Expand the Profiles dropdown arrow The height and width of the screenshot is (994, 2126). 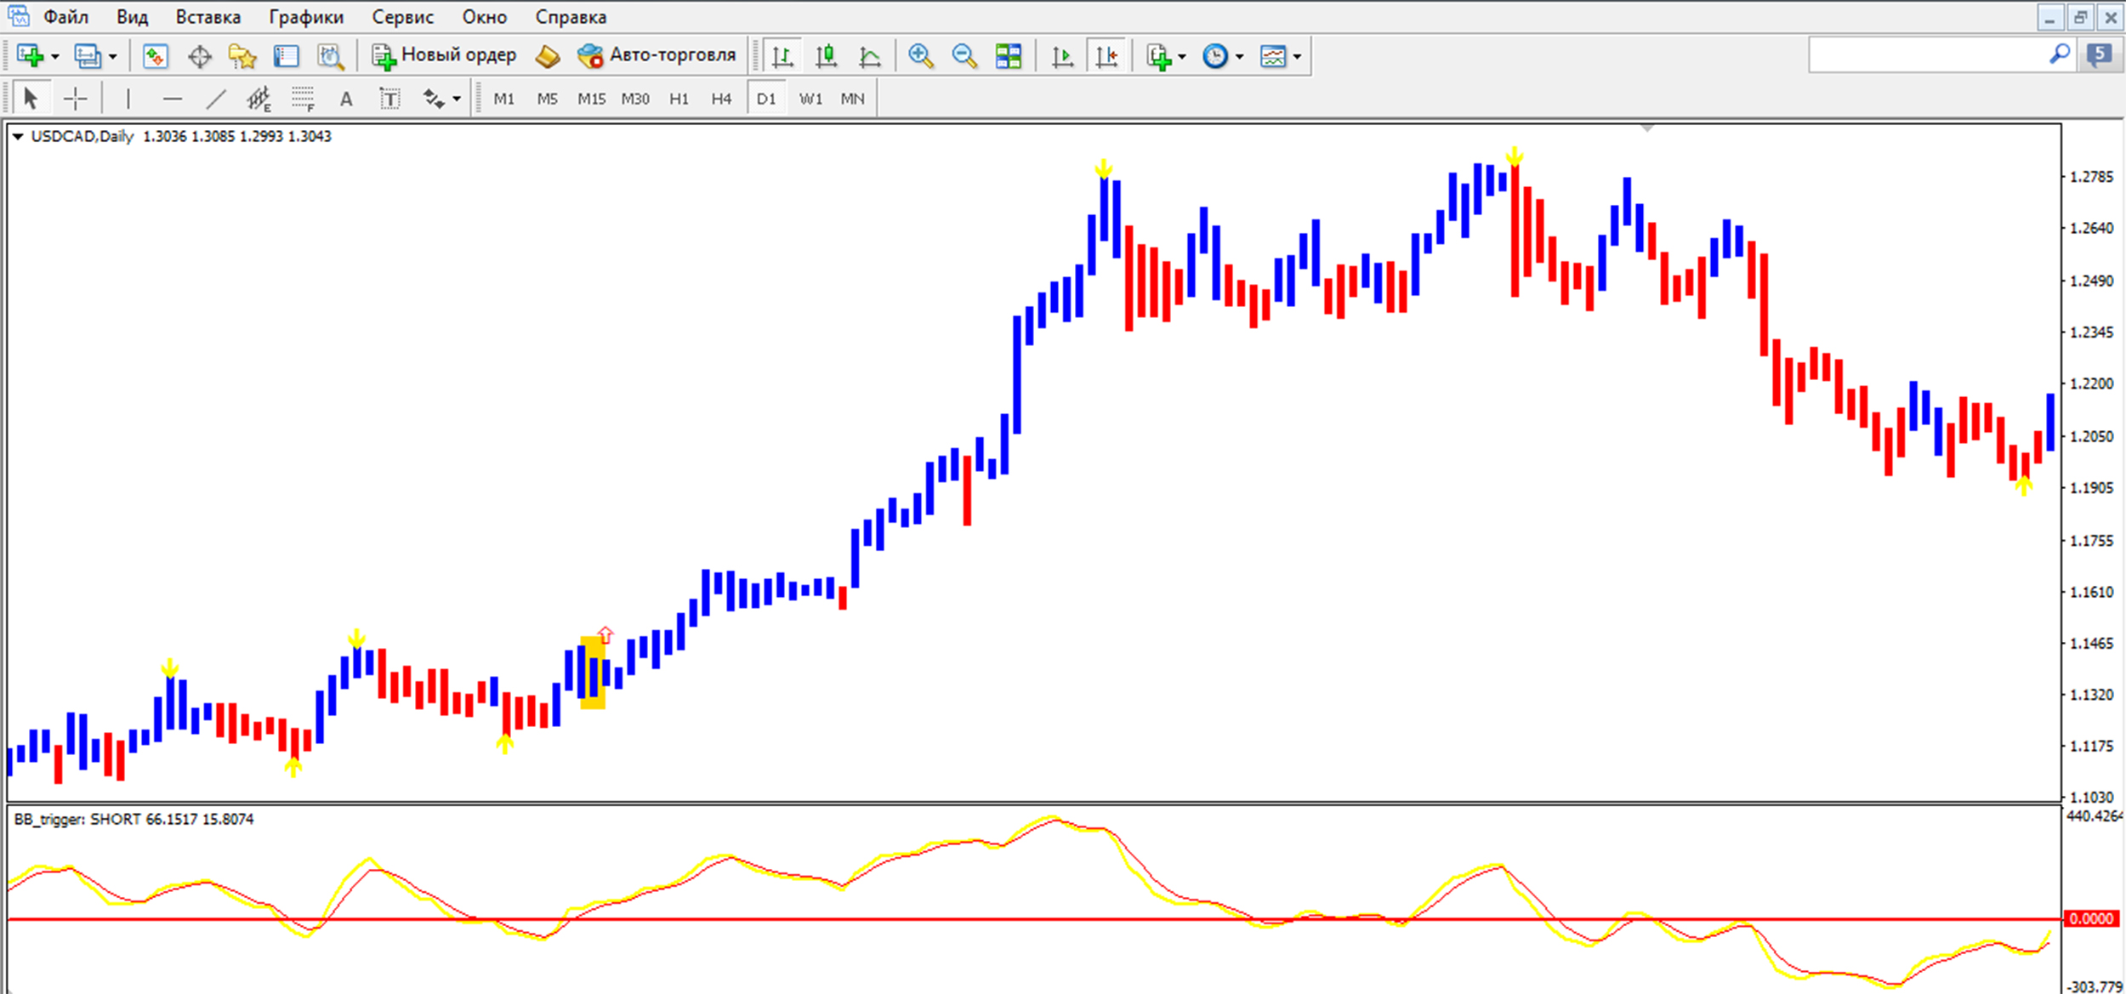point(112,57)
